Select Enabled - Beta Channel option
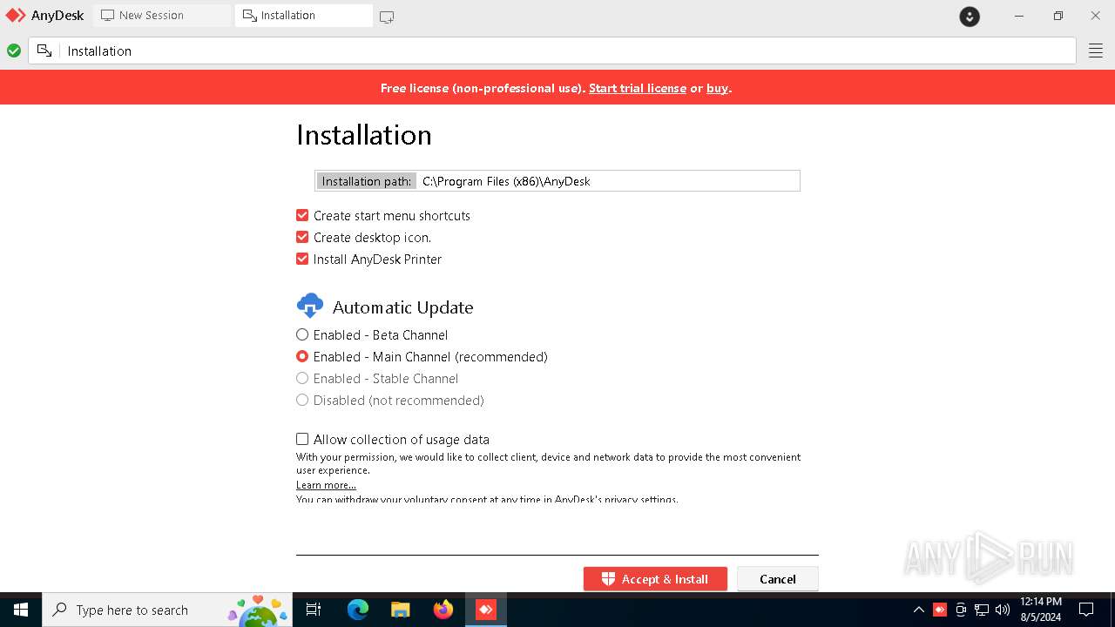Screen dimensions: 1115x627 (x=302, y=334)
